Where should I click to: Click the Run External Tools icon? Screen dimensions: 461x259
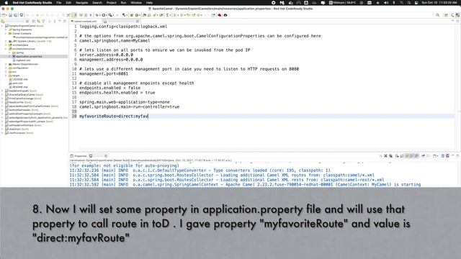tap(110, 15)
